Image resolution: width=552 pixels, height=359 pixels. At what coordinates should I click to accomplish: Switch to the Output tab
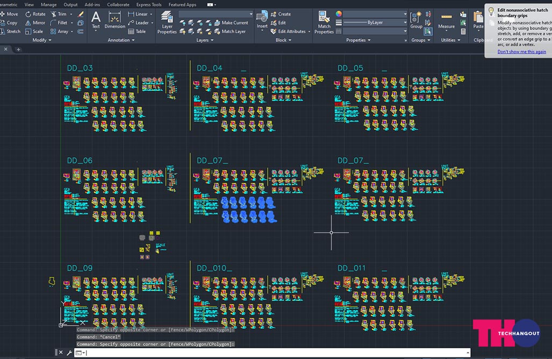point(70,5)
